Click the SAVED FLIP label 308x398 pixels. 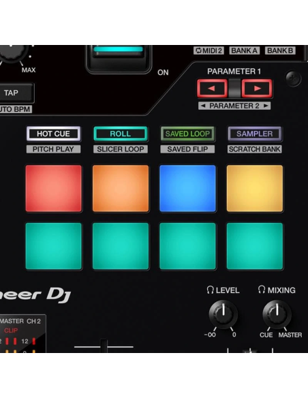click(x=187, y=149)
